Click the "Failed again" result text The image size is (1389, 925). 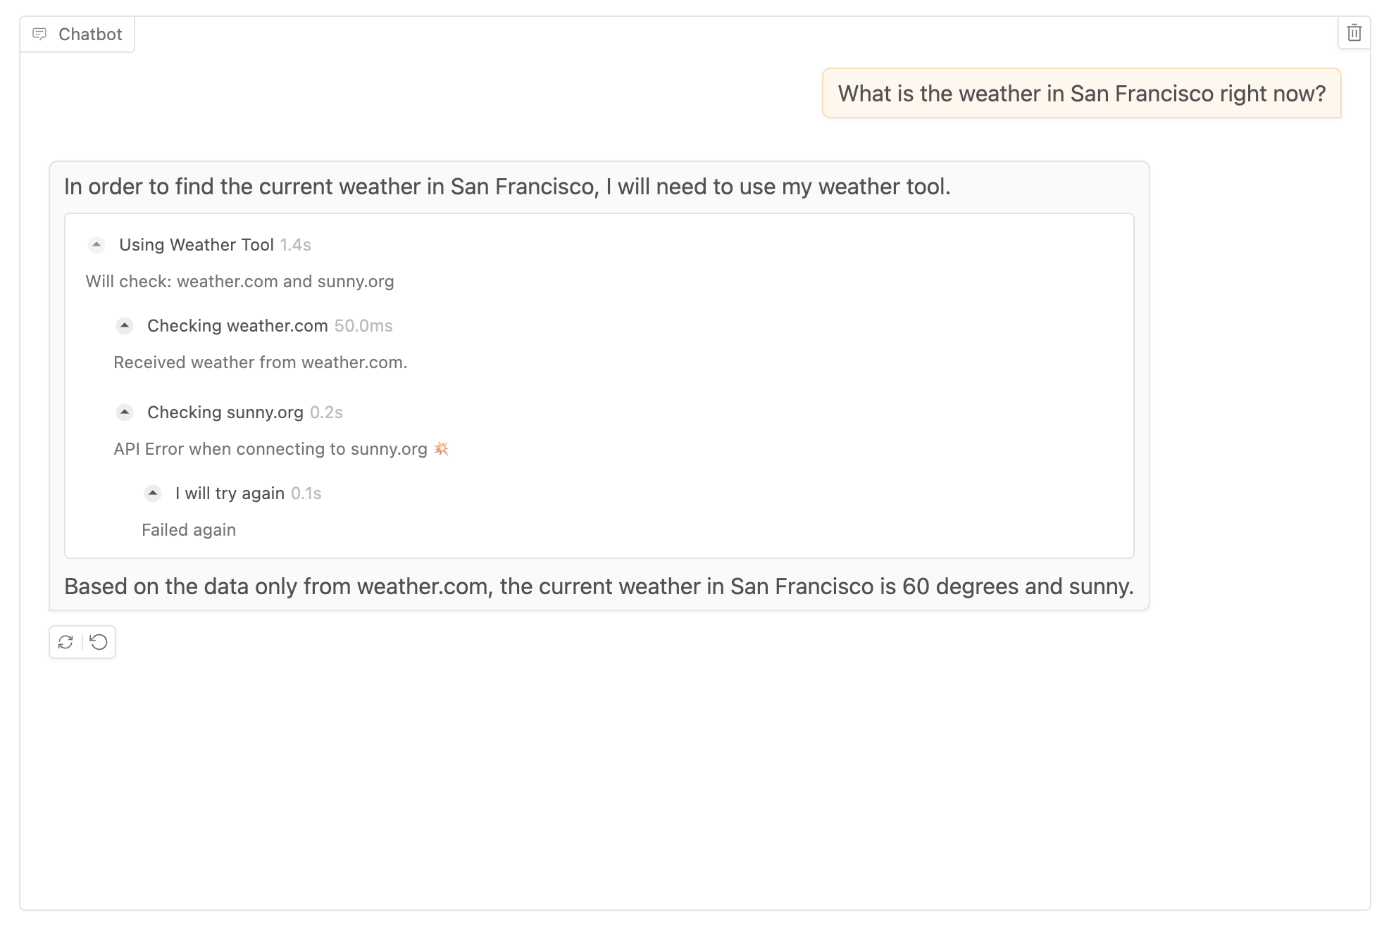point(189,530)
